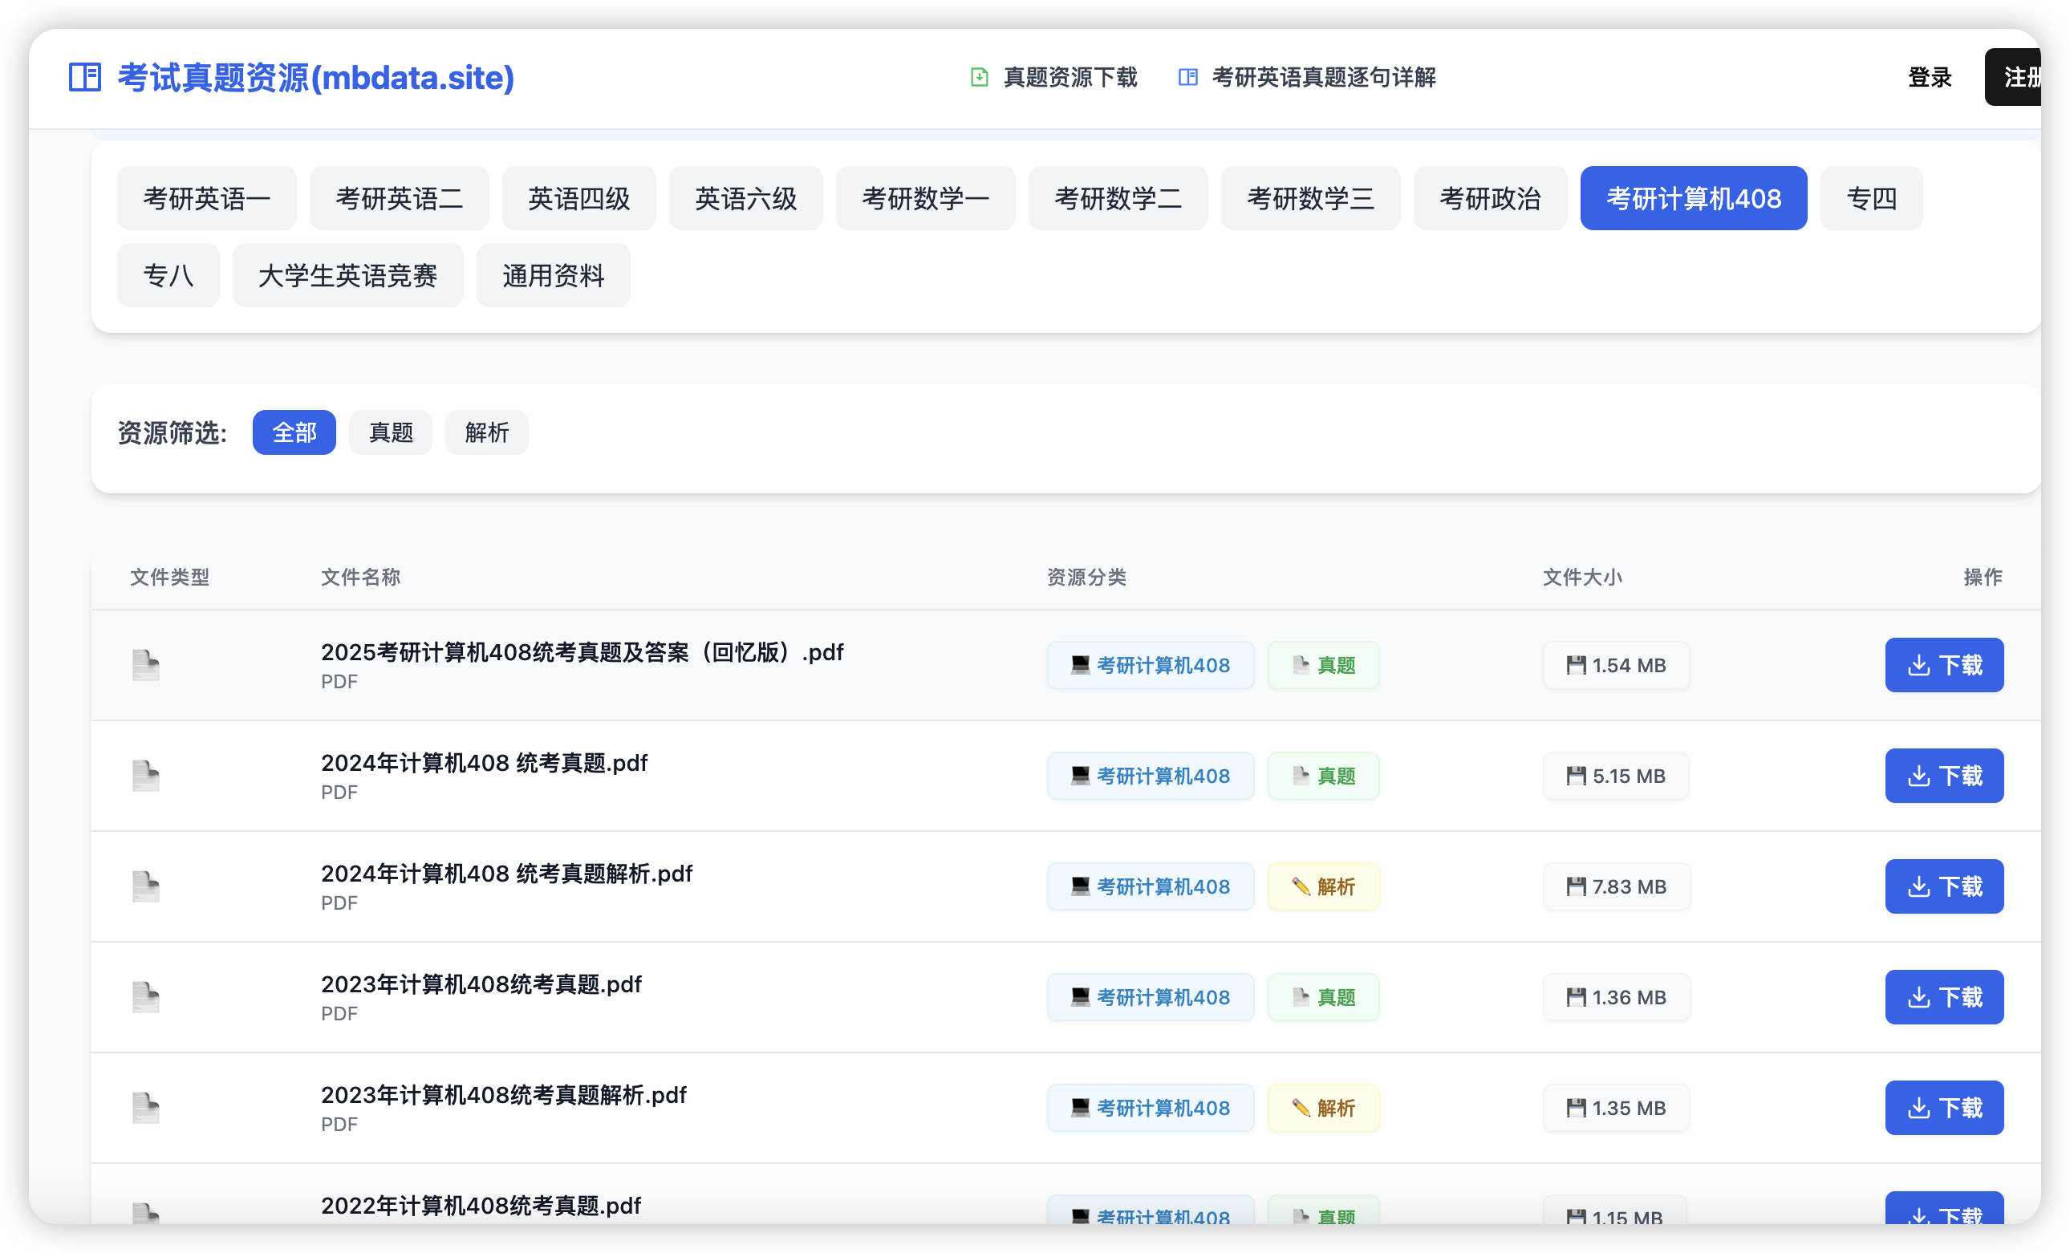Select the 全部 resource filter

click(x=294, y=432)
